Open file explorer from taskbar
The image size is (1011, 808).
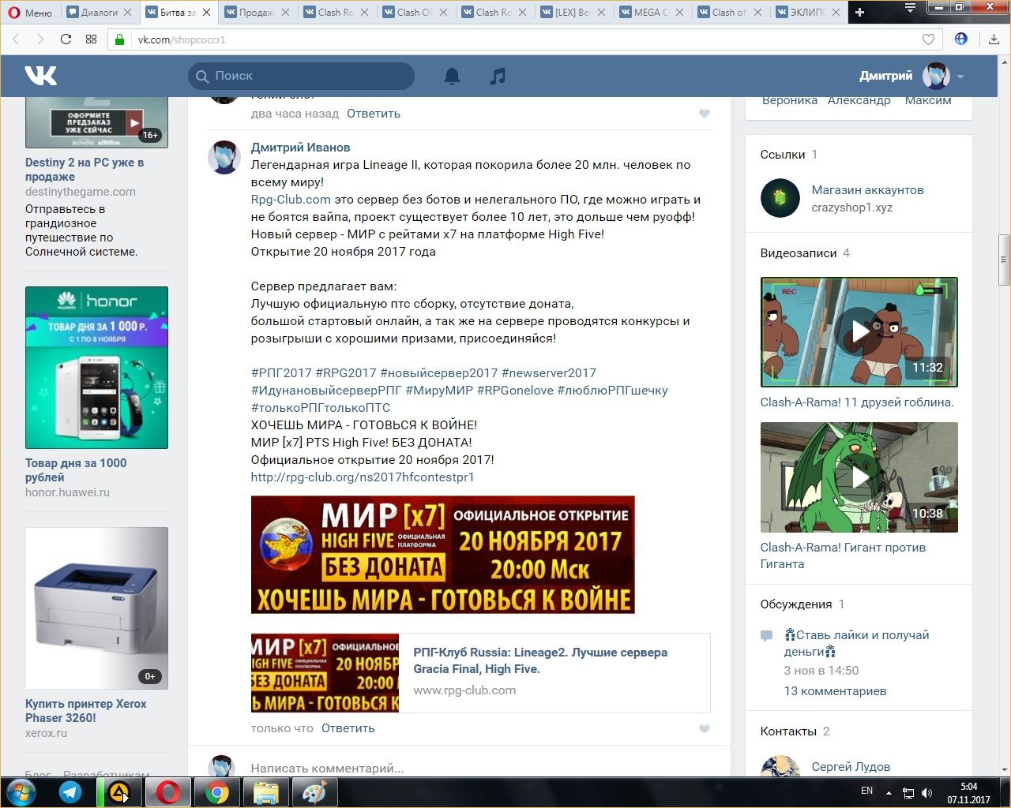click(x=266, y=792)
